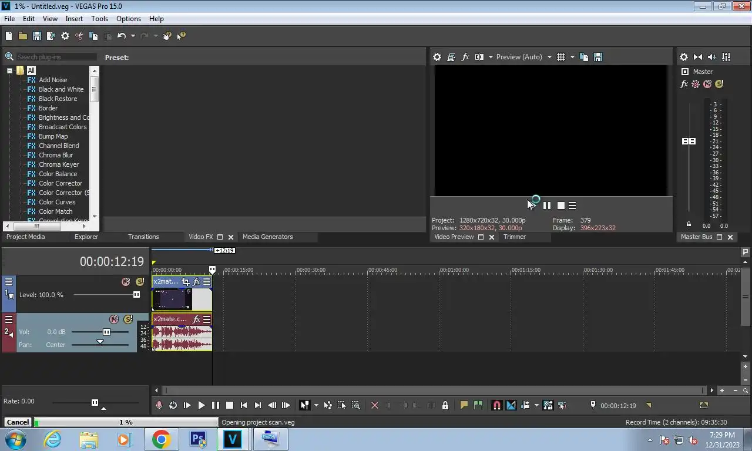
Task: Cut selection with the scissors icon
Action: (x=79, y=36)
